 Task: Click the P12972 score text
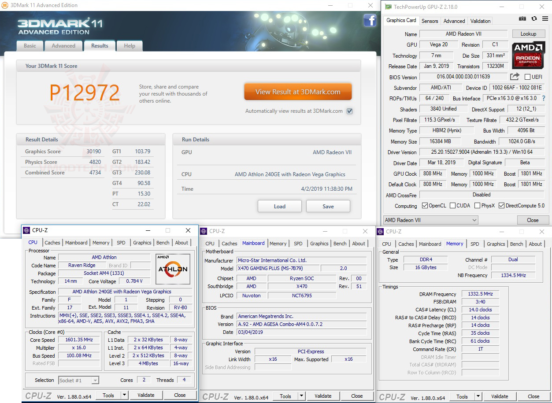click(85, 93)
